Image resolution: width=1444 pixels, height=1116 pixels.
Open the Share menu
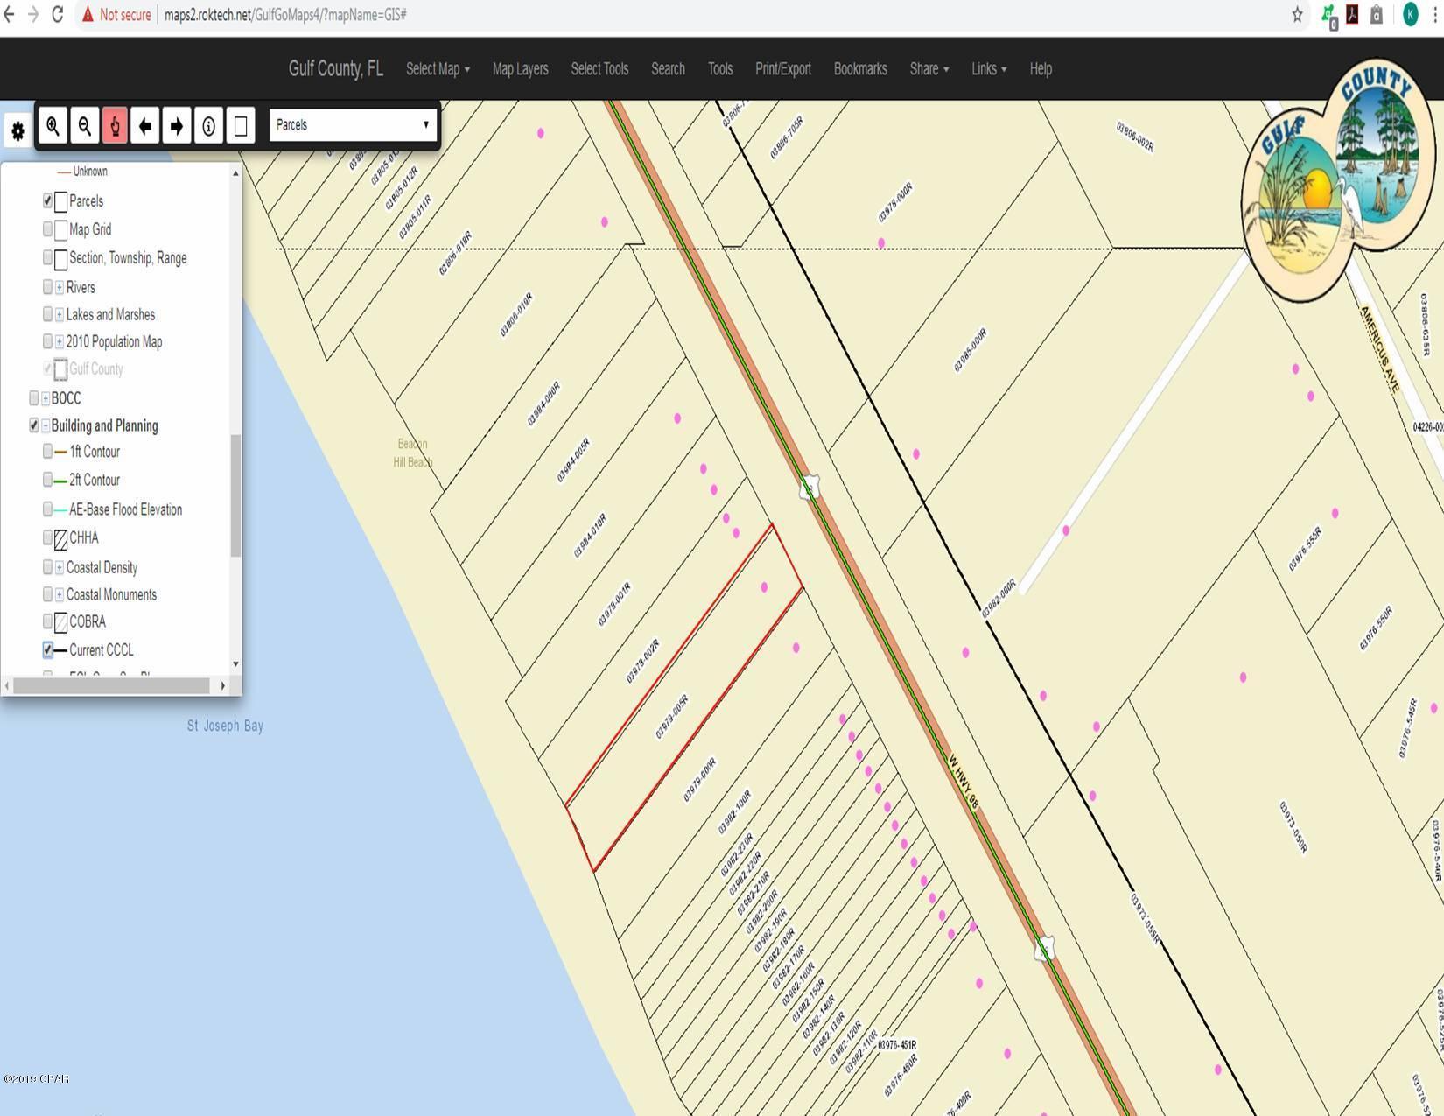pos(928,69)
